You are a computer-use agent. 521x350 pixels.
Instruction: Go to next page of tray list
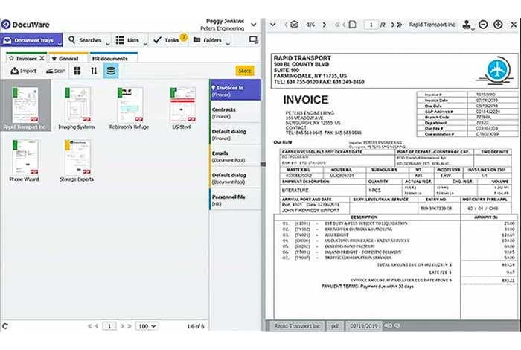[122, 326]
